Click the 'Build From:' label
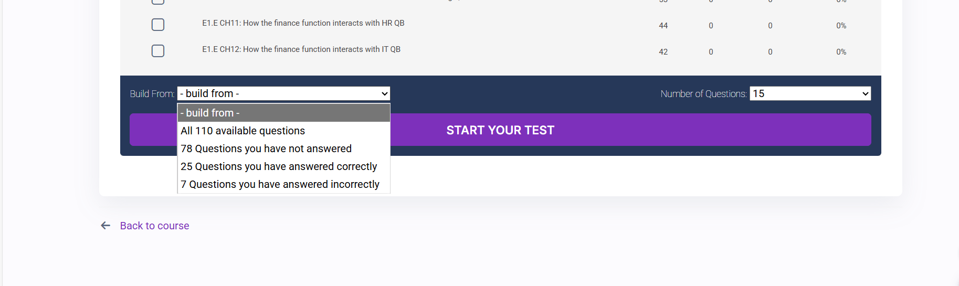The width and height of the screenshot is (959, 286). (x=152, y=94)
